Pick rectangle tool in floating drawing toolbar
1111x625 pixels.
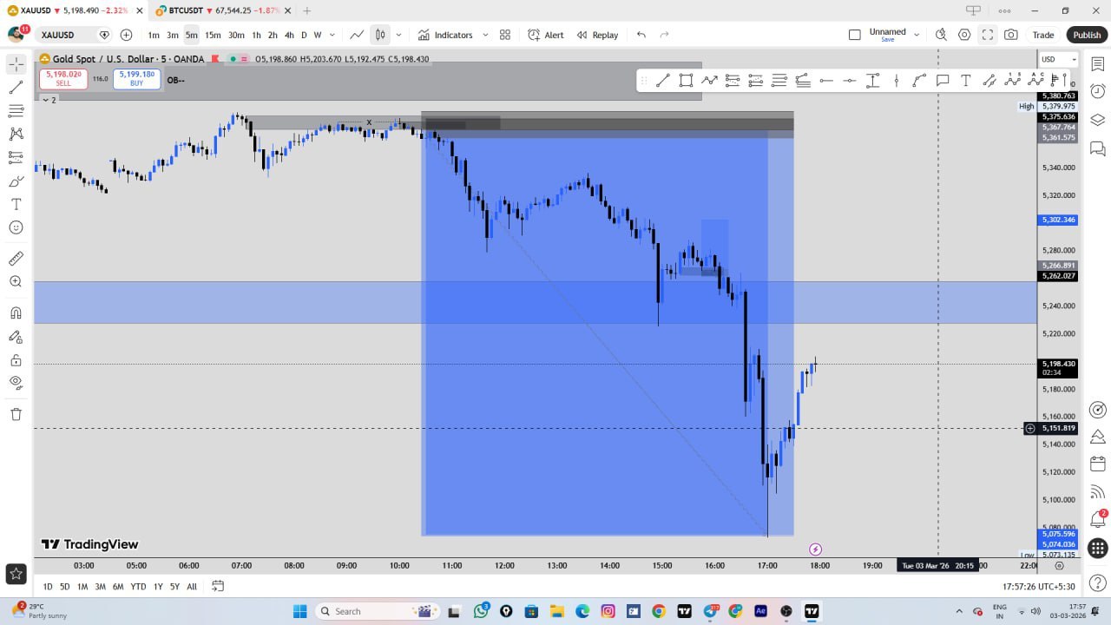[x=686, y=81]
